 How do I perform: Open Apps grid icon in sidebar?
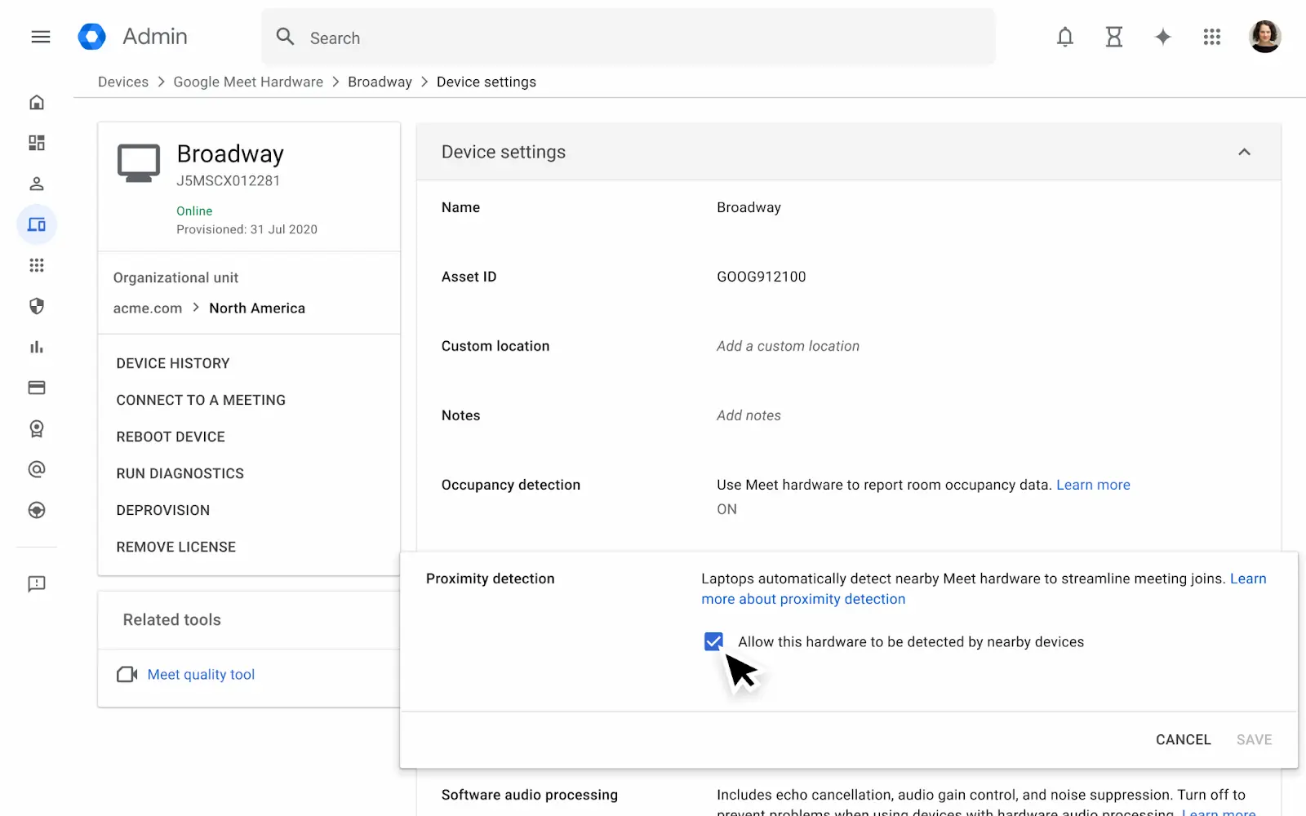click(x=37, y=265)
